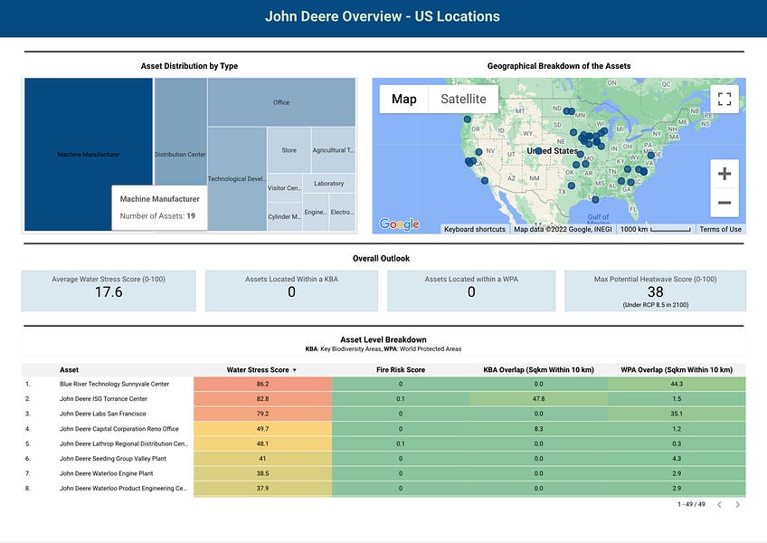Zoom in on the map using the plus icon
Screen dimensions: 767x543
(724, 172)
